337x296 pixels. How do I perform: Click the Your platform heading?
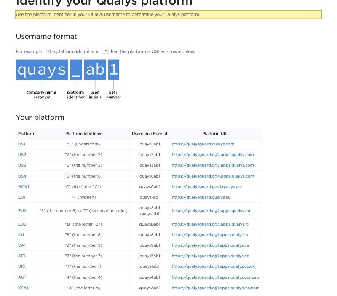40,118
